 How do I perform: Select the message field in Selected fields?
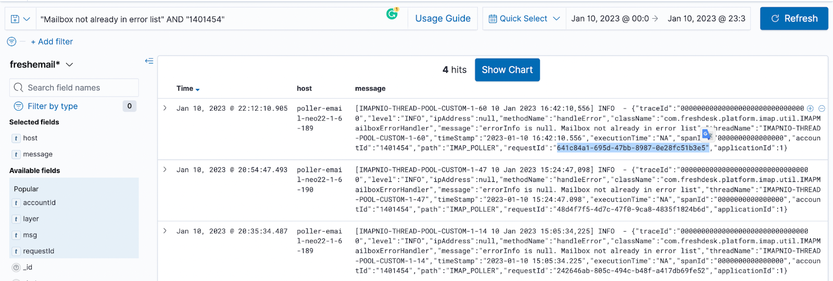click(37, 154)
